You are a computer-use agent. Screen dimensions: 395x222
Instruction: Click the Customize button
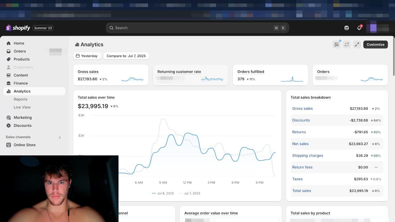[x=376, y=44]
